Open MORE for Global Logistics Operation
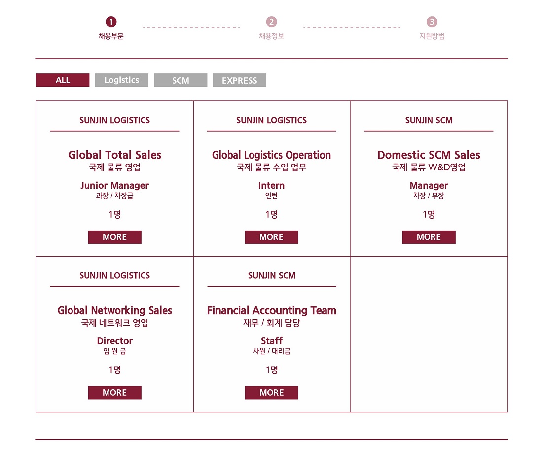 (x=271, y=237)
